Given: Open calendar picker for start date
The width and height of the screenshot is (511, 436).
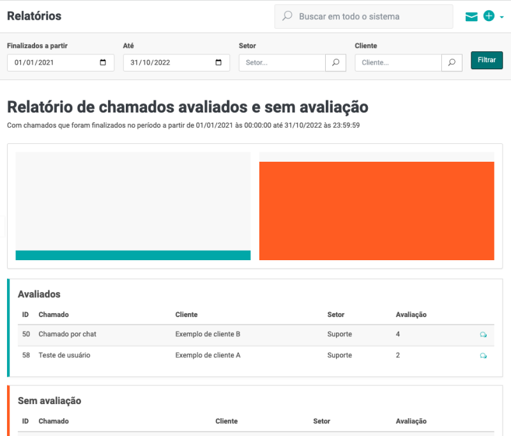Looking at the screenshot, I should click(x=103, y=63).
